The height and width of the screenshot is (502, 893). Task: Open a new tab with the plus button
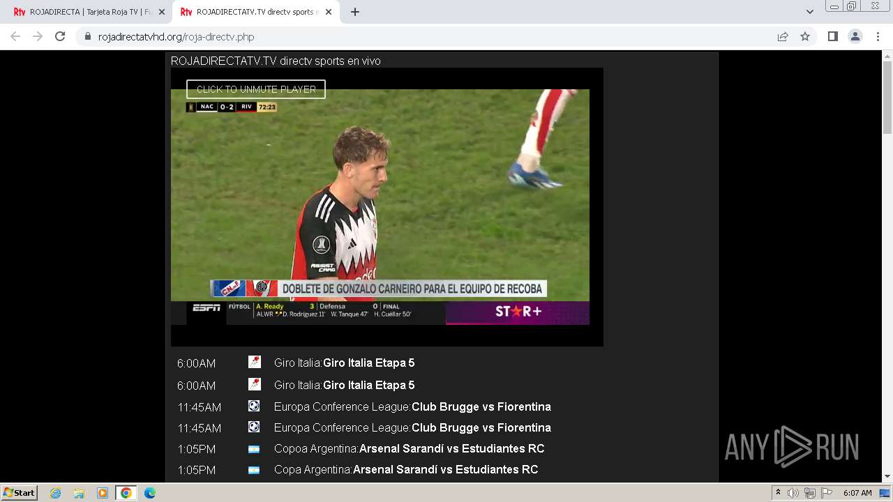click(355, 12)
